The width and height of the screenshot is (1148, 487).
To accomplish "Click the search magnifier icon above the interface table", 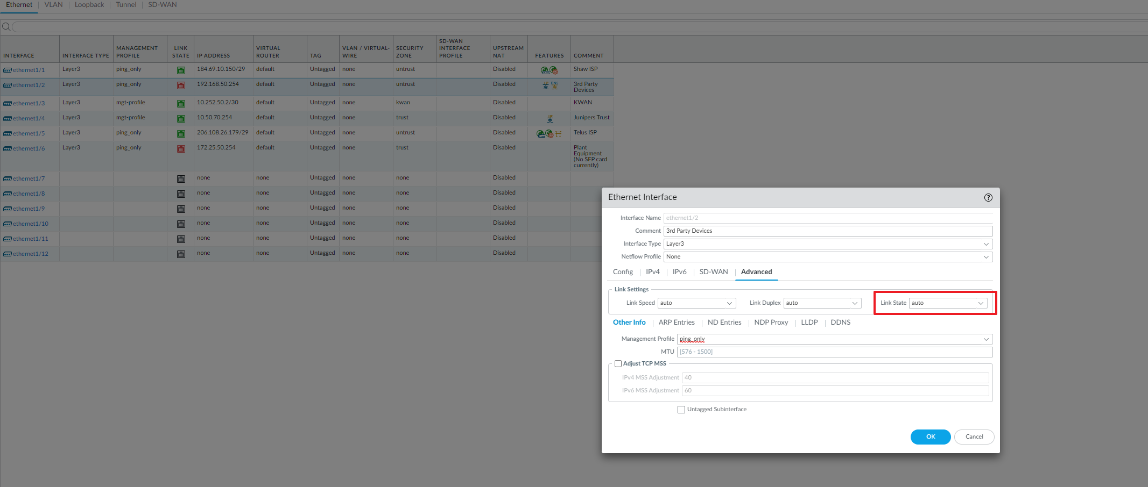I will [x=6, y=26].
